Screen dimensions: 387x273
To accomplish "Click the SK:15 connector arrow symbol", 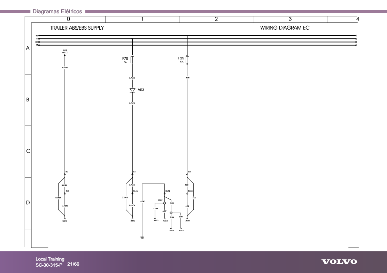I will click(x=132, y=194).
